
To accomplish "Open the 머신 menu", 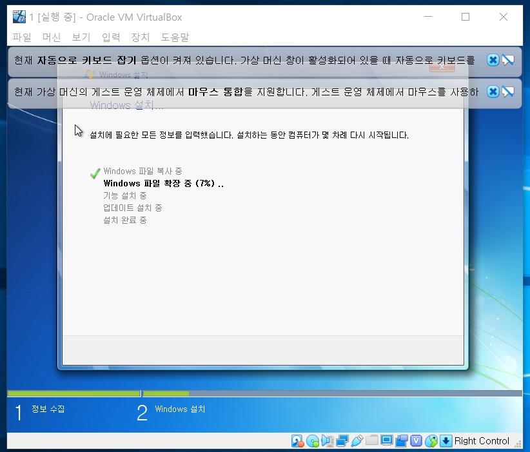I will [52, 37].
